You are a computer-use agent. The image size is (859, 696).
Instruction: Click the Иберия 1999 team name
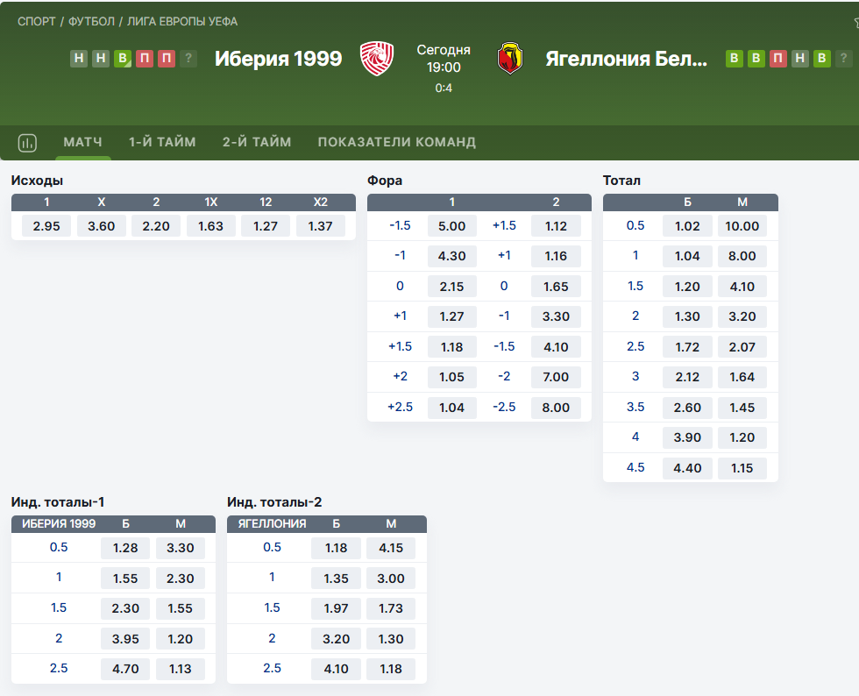click(279, 59)
